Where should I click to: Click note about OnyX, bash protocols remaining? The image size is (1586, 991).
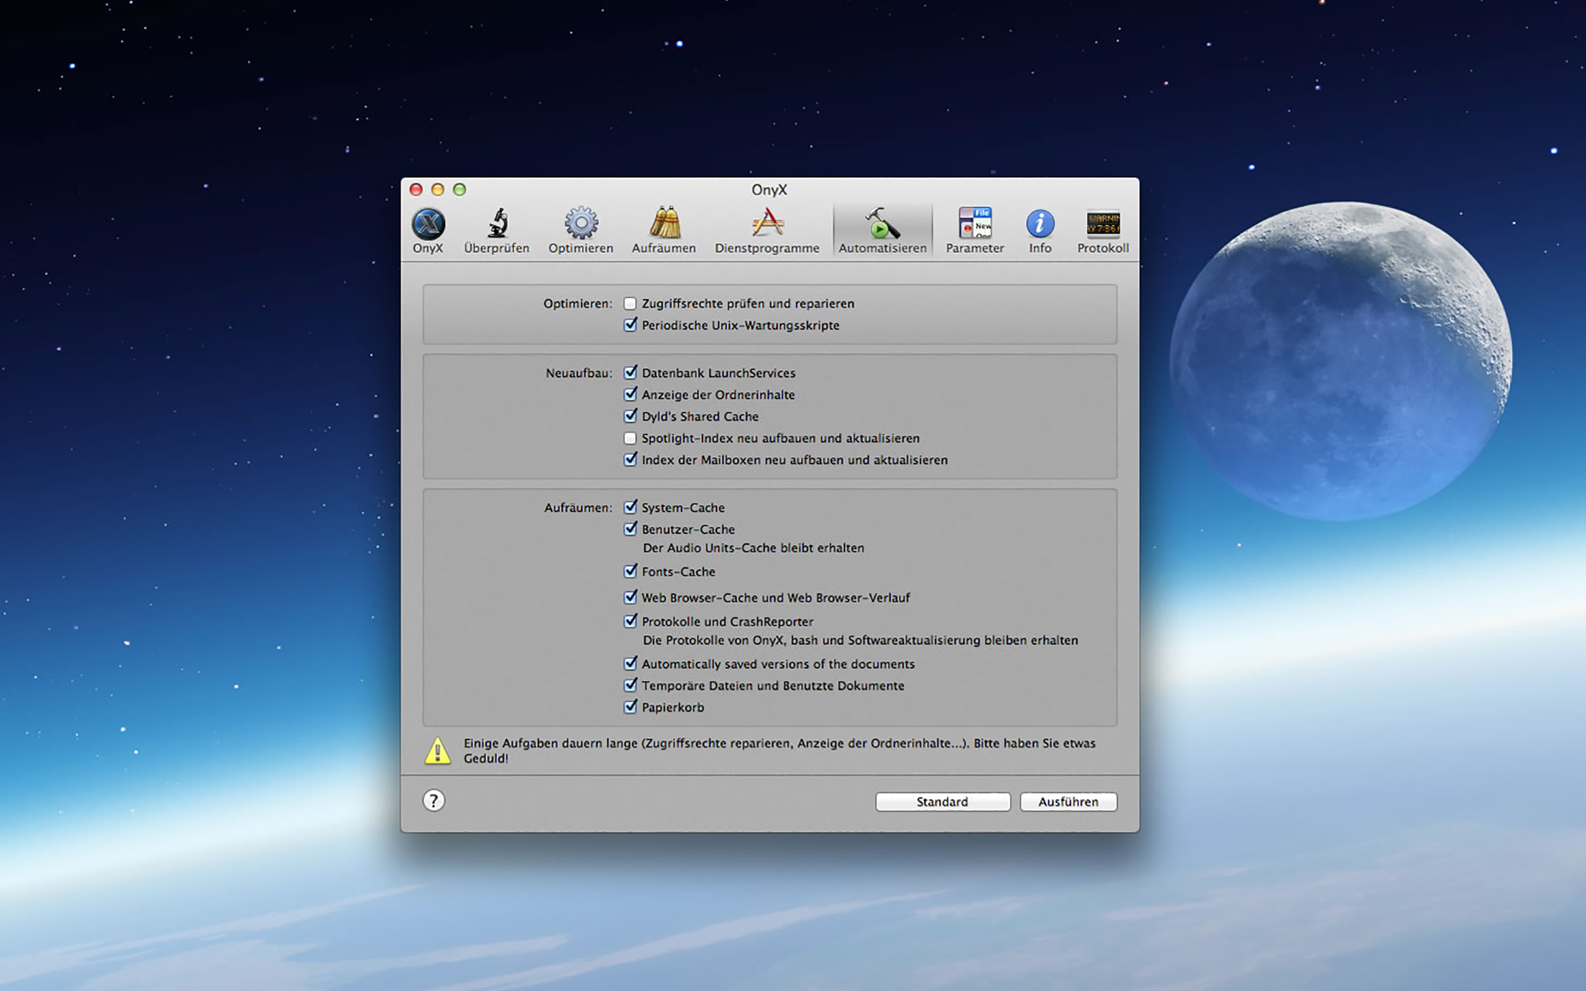(x=860, y=640)
